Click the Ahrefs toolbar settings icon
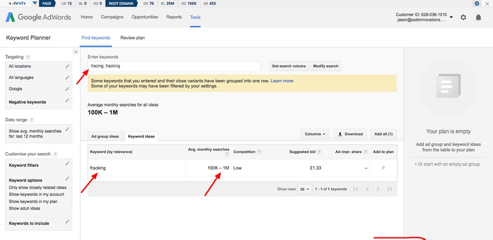493x240 pixels. pos(477,3)
